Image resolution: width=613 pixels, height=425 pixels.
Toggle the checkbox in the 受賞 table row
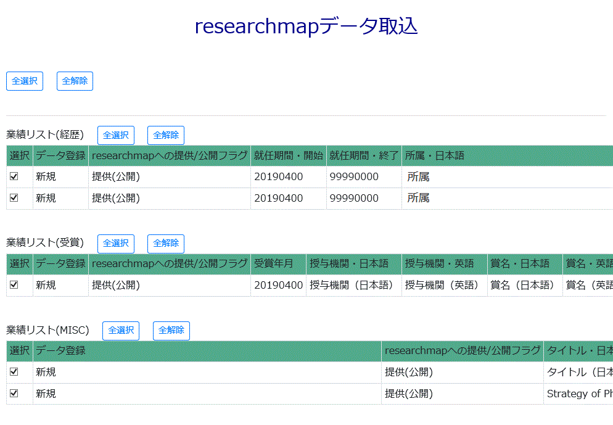point(14,284)
